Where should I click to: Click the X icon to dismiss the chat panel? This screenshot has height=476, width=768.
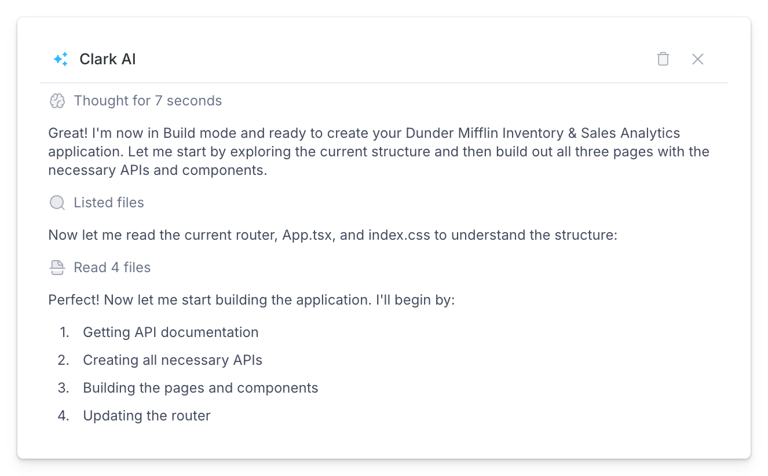(698, 58)
